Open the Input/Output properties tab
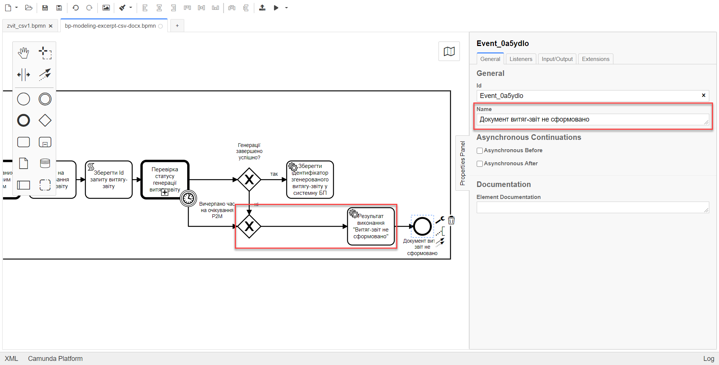Viewport: 719px width, 365px height. pos(557,59)
